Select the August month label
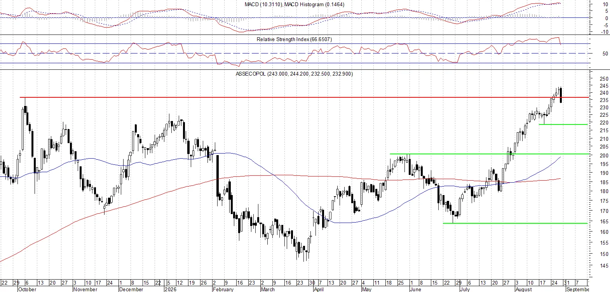The height and width of the screenshot is (292, 610). coord(523,289)
